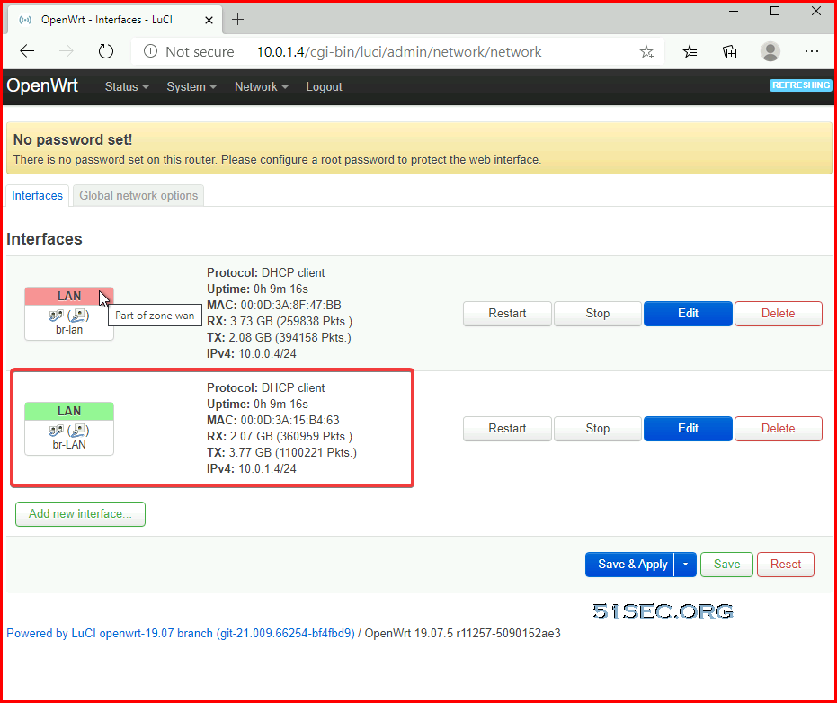Image resolution: width=837 pixels, height=703 pixels.
Task: Click Save & Apply
Action: click(630, 565)
